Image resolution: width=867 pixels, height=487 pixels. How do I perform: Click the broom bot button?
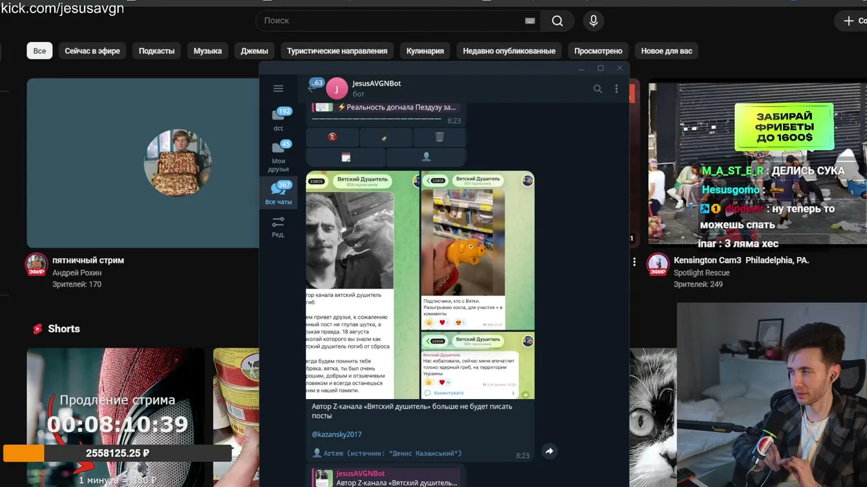[385, 137]
